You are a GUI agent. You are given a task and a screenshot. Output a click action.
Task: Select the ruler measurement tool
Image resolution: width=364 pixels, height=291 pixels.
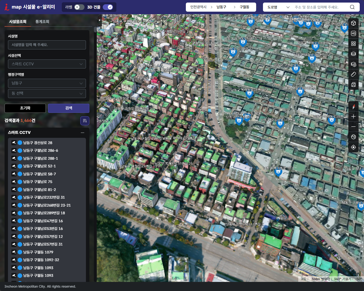tap(353, 74)
